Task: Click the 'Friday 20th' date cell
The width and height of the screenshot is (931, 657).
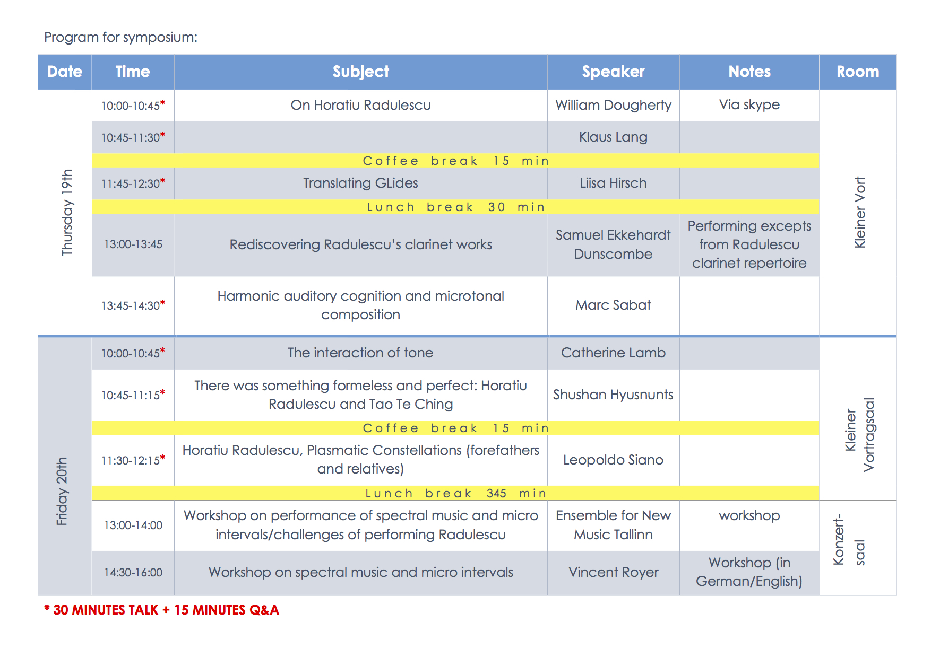Action: coord(62,491)
